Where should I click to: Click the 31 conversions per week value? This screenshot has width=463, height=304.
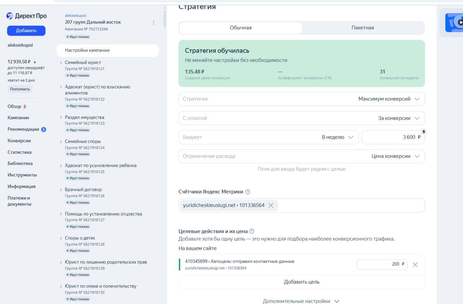[382, 72]
